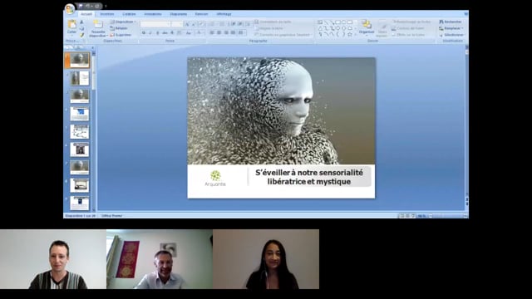Select slide 6 thumbnail
The width and height of the screenshot is (532, 299).
80,149
